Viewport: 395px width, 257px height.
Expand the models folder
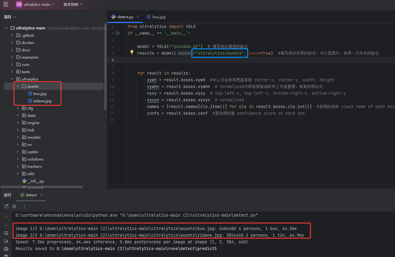click(x=18, y=137)
